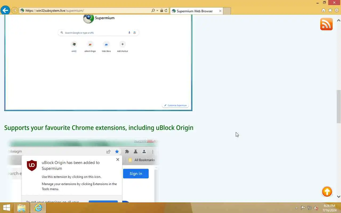Click the address bar URL field
Viewport: 341px width, 213px height.
(x=85, y=11)
